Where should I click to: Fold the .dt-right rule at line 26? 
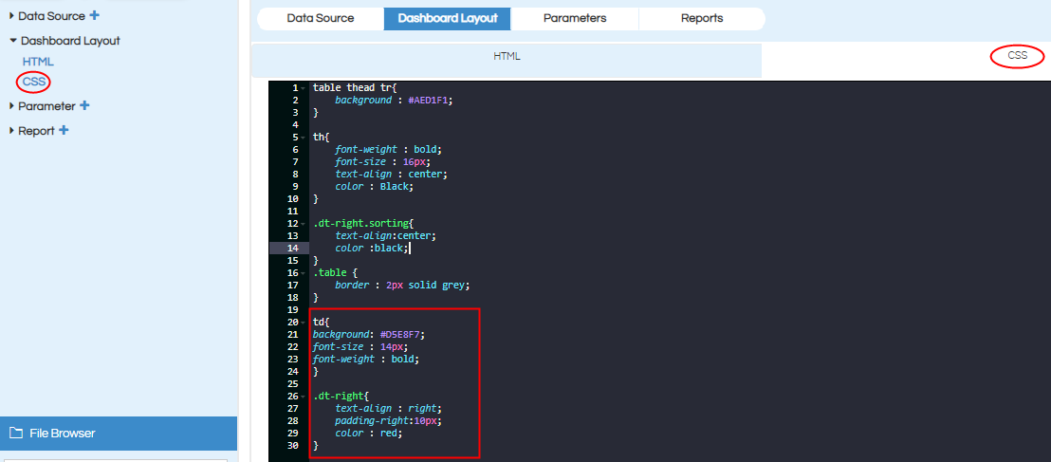[x=304, y=397]
